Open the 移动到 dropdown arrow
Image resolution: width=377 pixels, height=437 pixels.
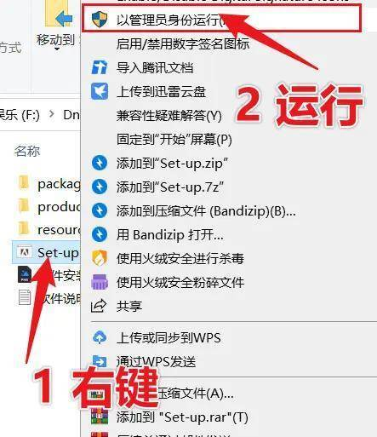pos(57,49)
